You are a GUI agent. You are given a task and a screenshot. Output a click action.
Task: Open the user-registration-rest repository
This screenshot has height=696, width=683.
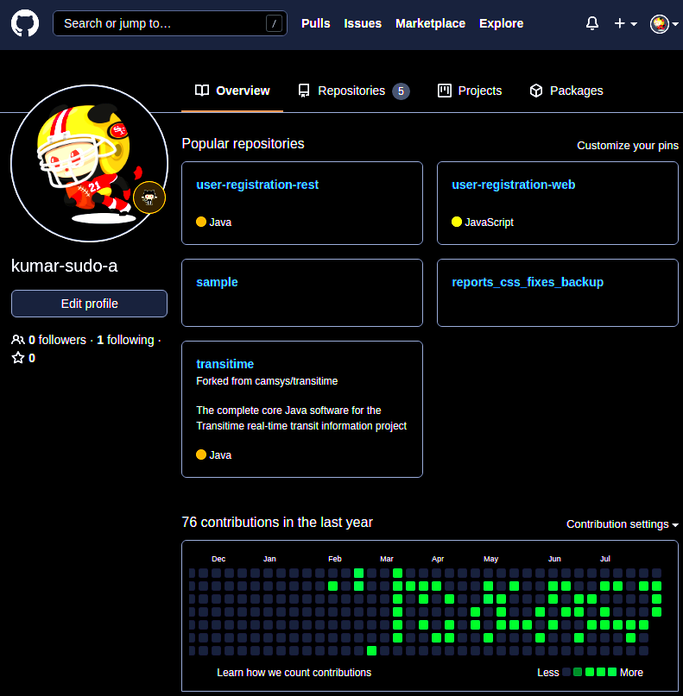pyautogui.click(x=257, y=185)
